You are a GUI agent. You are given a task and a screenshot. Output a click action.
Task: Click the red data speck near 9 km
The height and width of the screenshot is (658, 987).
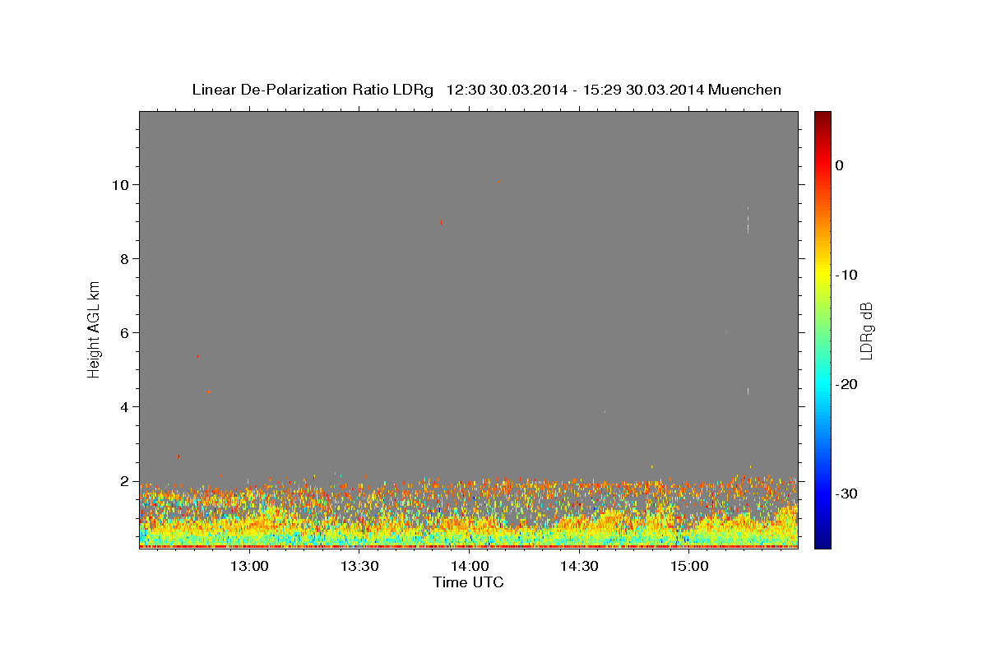point(442,222)
